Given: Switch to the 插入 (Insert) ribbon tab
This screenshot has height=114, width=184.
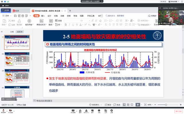Looking at the screenshot, I should pyautogui.click(x=43, y=16).
